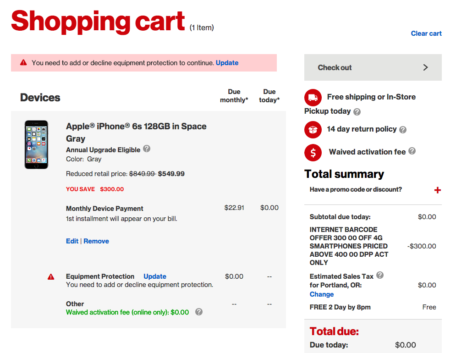Viewport: 456px width, 353px height.
Task: Edit the iPhone 6s device
Action: coord(72,241)
